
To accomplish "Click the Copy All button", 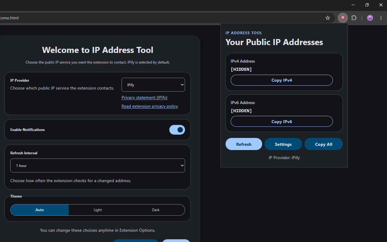I will click(324, 144).
